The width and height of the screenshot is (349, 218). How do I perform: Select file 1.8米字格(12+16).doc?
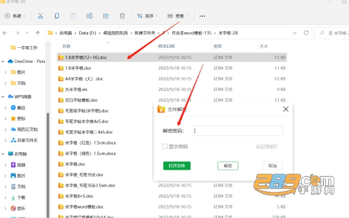[172, 57]
